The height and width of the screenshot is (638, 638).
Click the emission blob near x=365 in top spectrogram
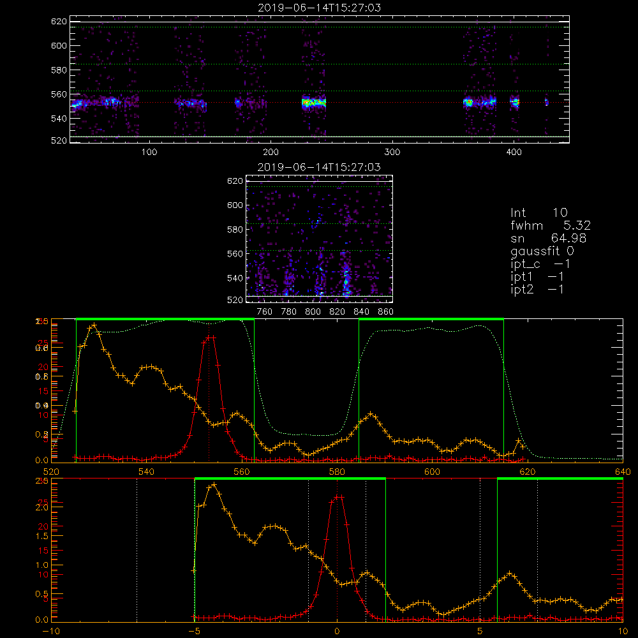pyautogui.click(x=469, y=103)
